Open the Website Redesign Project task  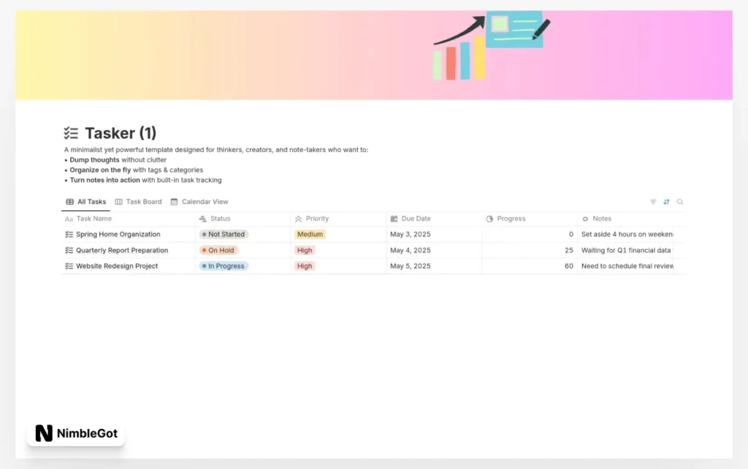pos(116,266)
